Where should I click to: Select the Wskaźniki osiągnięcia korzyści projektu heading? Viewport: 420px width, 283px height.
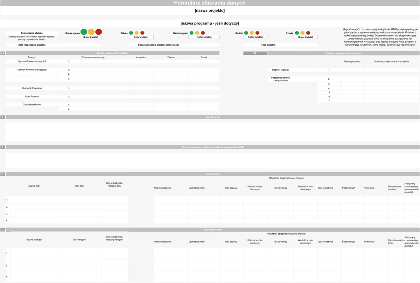(286, 233)
